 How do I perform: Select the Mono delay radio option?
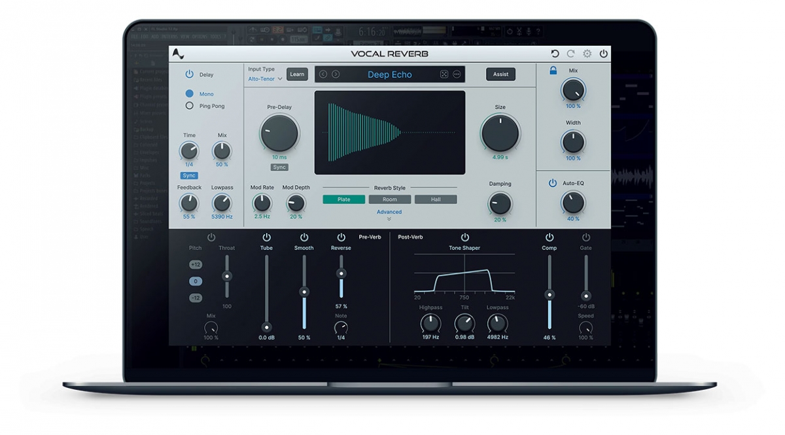coord(190,94)
